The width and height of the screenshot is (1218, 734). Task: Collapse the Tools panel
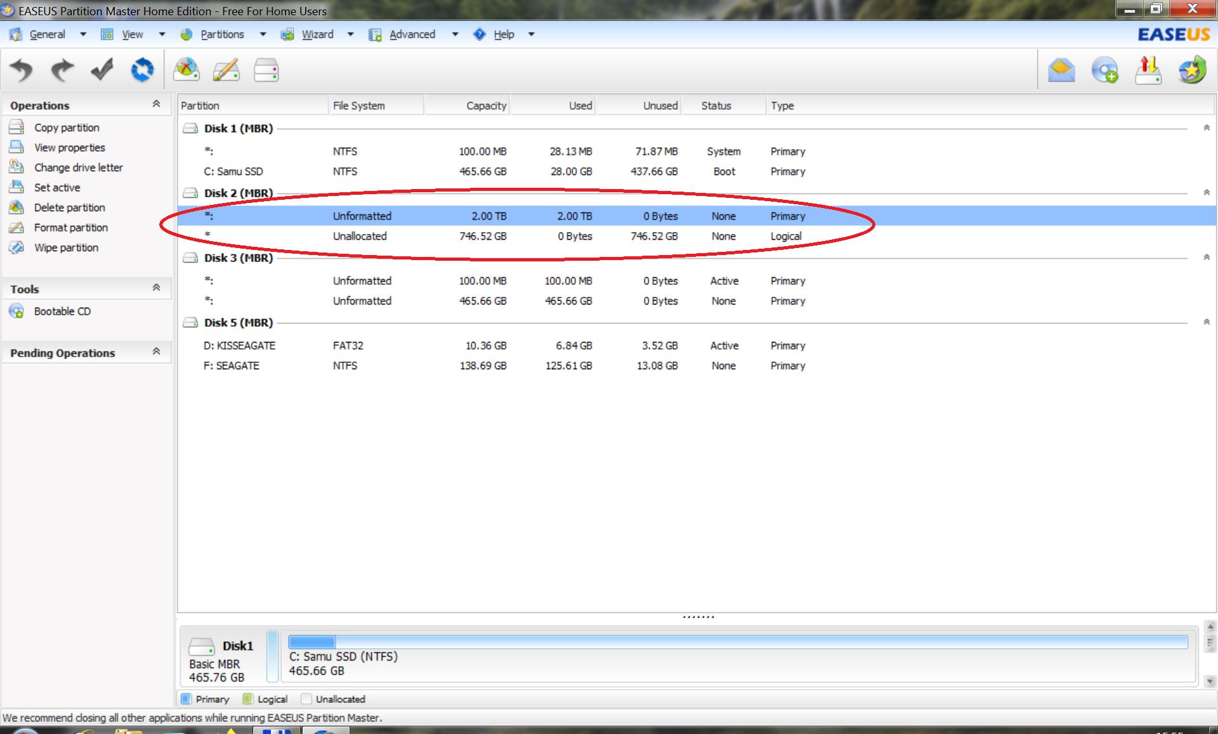pyautogui.click(x=156, y=288)
